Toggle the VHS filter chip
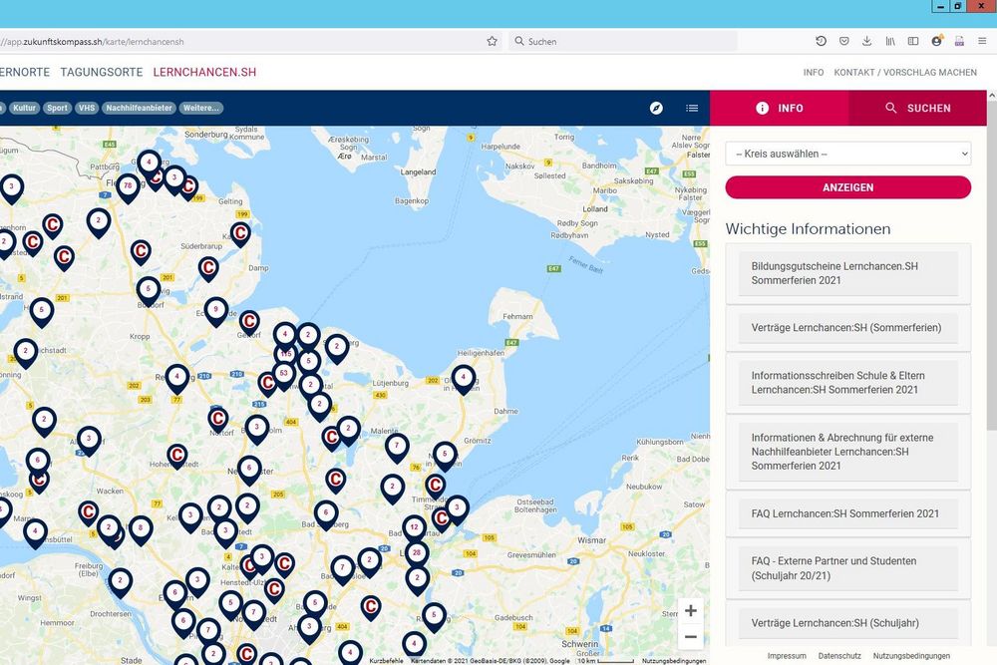 [x=87, y=108]
